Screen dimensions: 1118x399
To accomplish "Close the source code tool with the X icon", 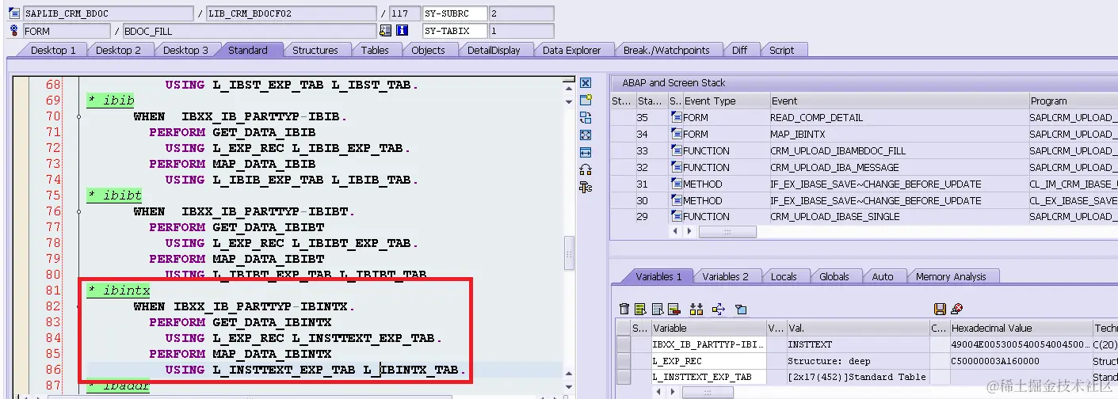I will coord(586,83).
